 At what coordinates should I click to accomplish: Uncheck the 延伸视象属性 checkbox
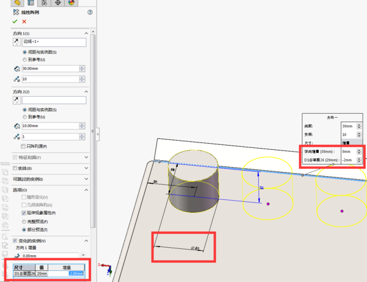pyautogui.click(x=24, y=213)
